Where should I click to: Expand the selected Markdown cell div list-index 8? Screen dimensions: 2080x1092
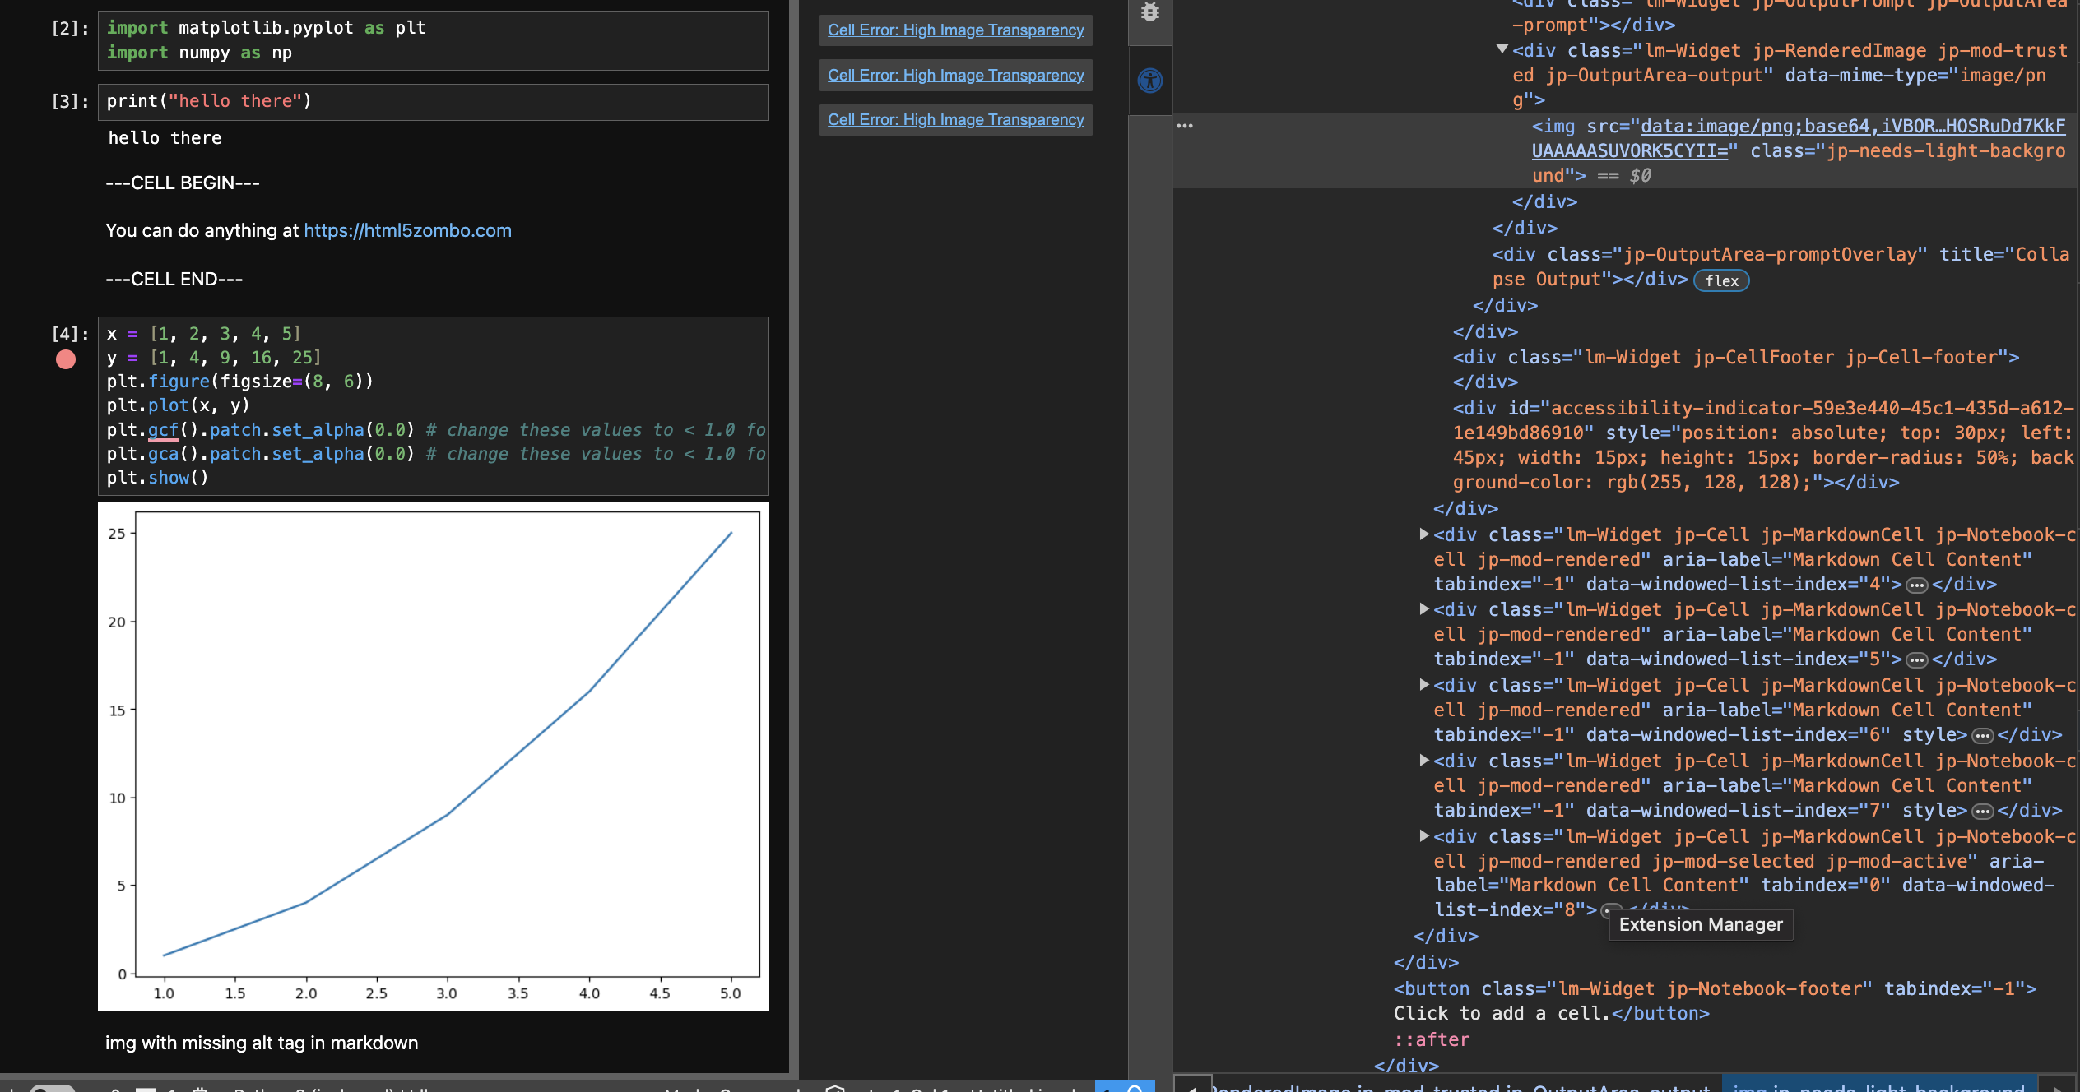pyautogui.click(x=1424, y=836)
